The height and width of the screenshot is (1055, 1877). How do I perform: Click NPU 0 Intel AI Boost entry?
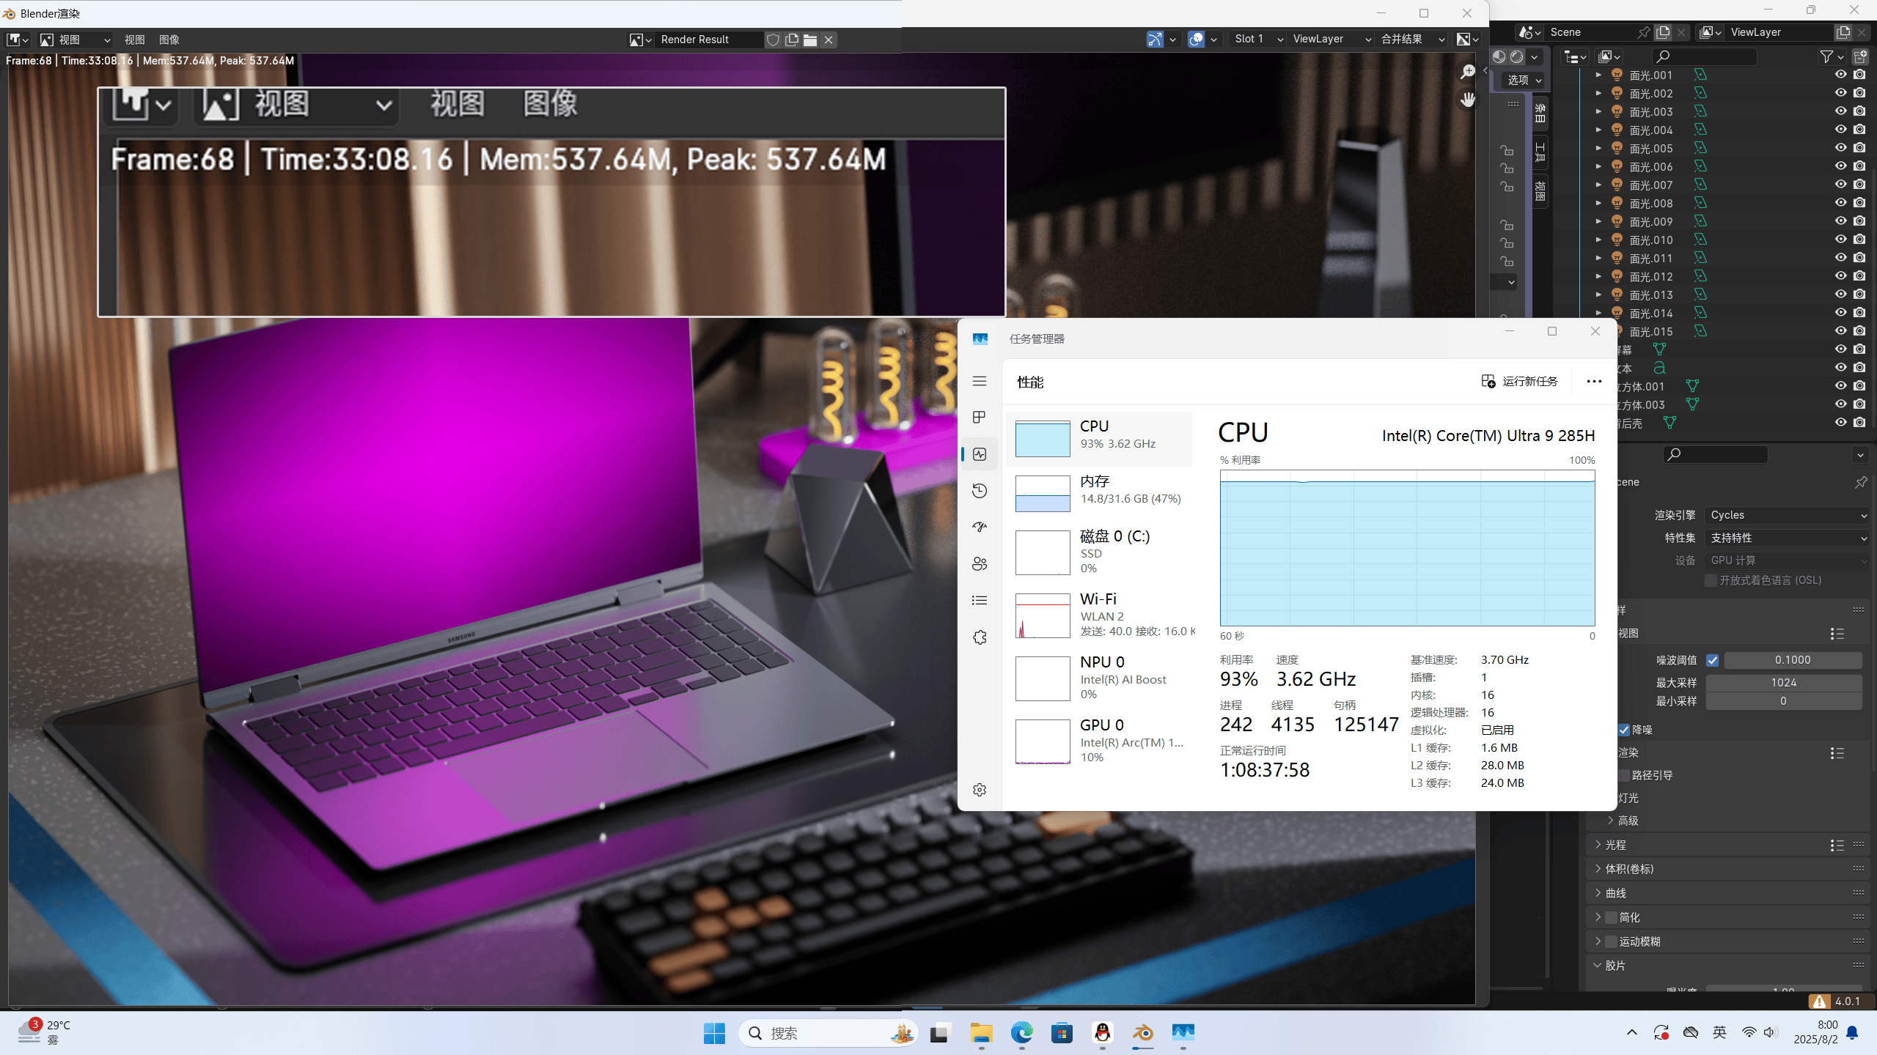[1100, 678]
